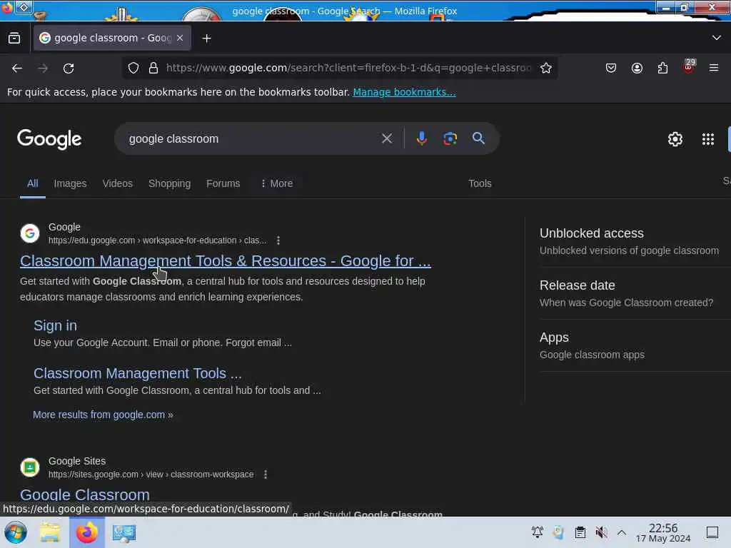Reload the current page
This screenshot has width=731, height=548.
[x=69, y=68]
